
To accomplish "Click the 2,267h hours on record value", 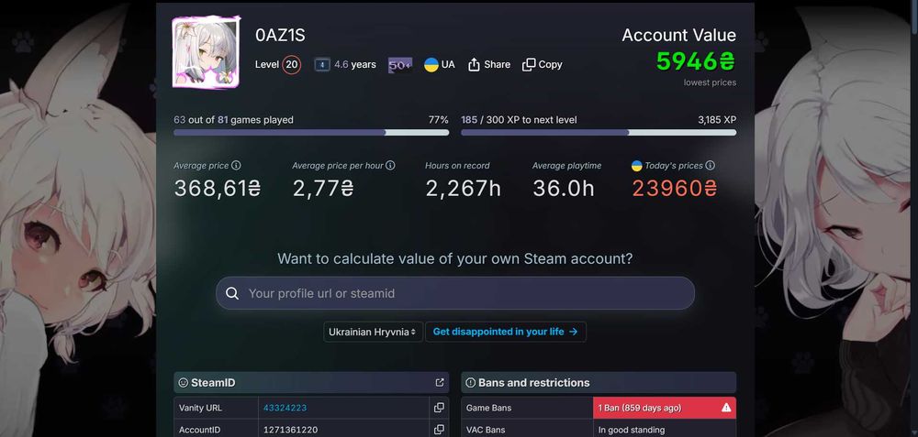I will 463,188.
